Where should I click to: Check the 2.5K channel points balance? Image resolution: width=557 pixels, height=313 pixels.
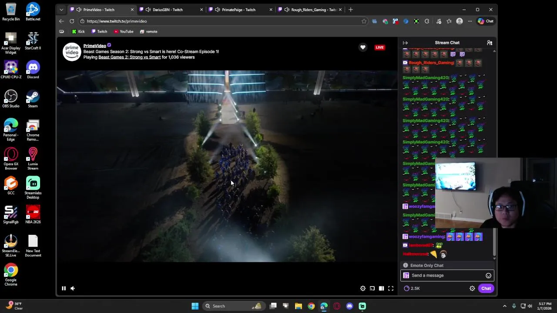pyautogui.click(x=412, y=288)
